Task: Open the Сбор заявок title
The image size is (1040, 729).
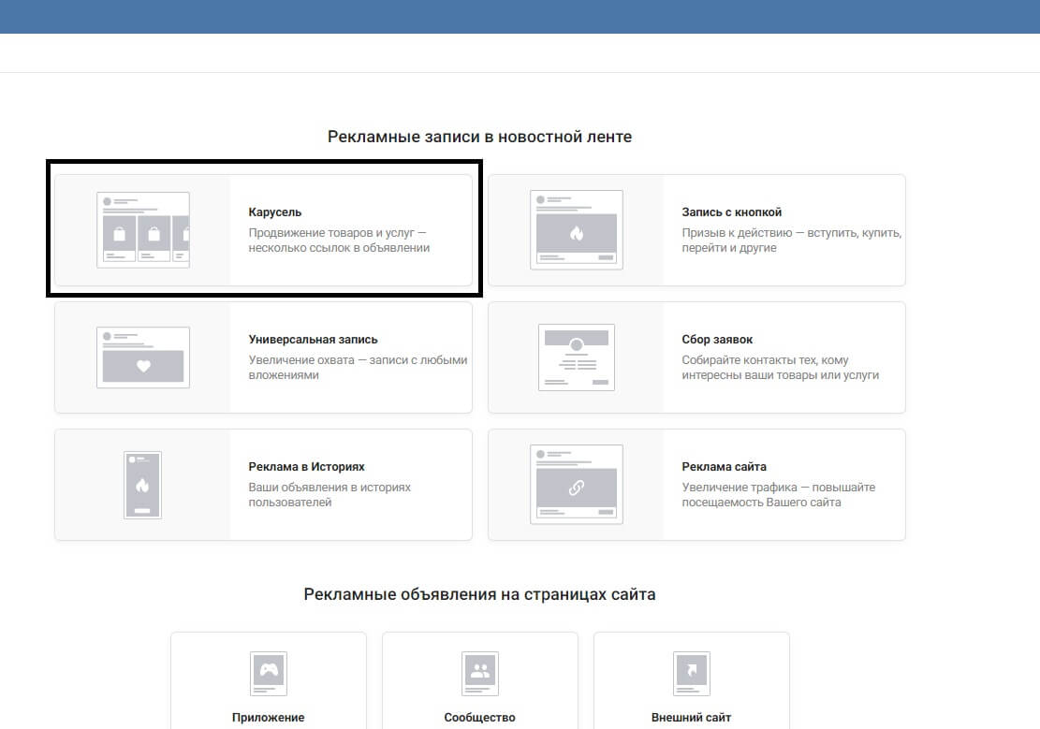Action: [717, 340]
